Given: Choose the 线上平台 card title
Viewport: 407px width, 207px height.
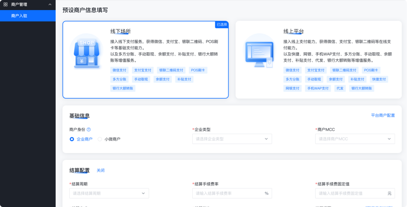Looking at the screenshot, I should tap(294, 31).
